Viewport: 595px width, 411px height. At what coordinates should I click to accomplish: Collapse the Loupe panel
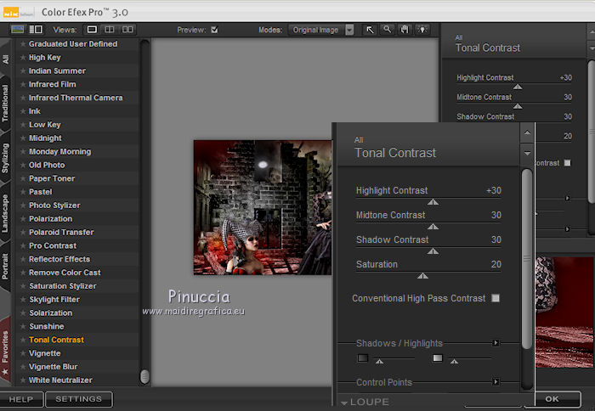344,403
